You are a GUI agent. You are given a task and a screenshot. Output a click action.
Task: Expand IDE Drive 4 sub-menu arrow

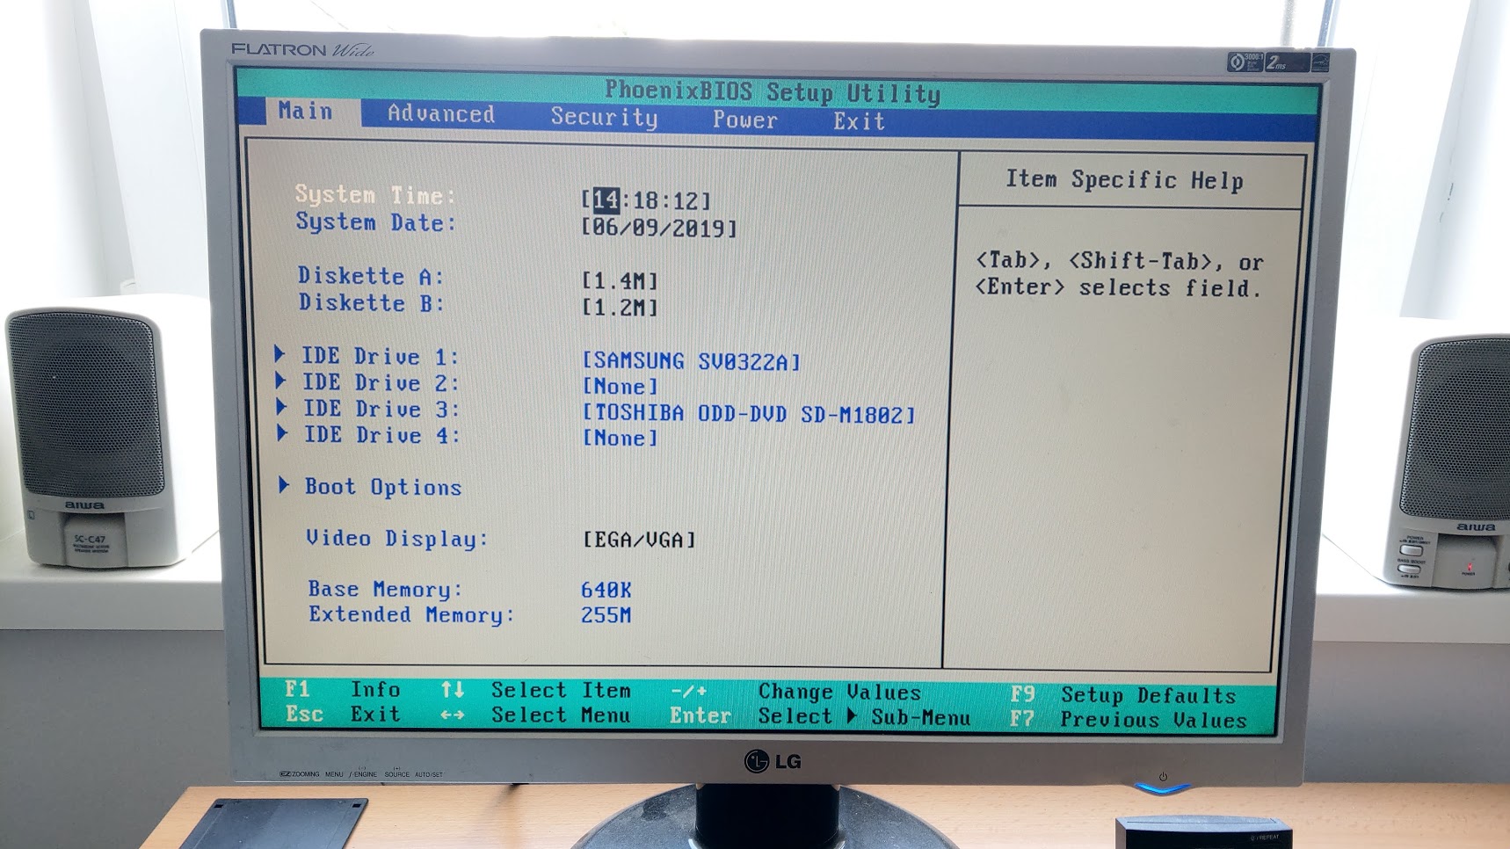[x=282, y=433]
